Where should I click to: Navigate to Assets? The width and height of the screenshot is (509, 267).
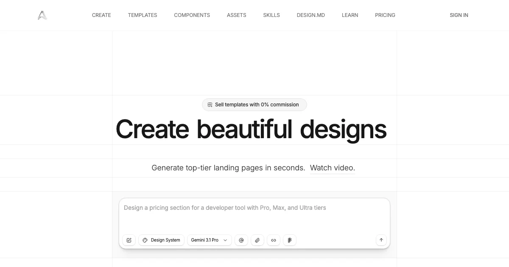pyautogui.click(x=236, y=15)
